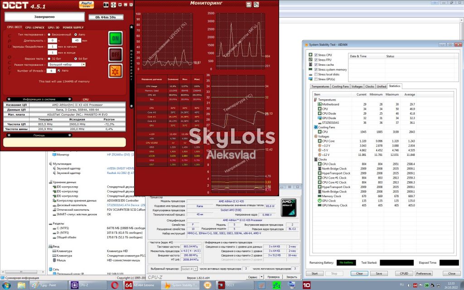
Task: Open the Opera browser from the taskbar
Action: 115,285
